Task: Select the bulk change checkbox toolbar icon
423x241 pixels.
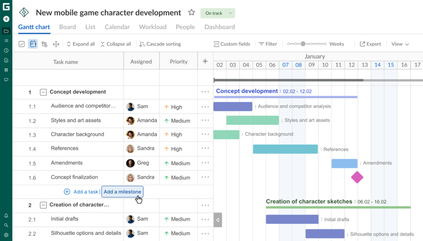Action: pyautogui.click(x=21, y=44)
